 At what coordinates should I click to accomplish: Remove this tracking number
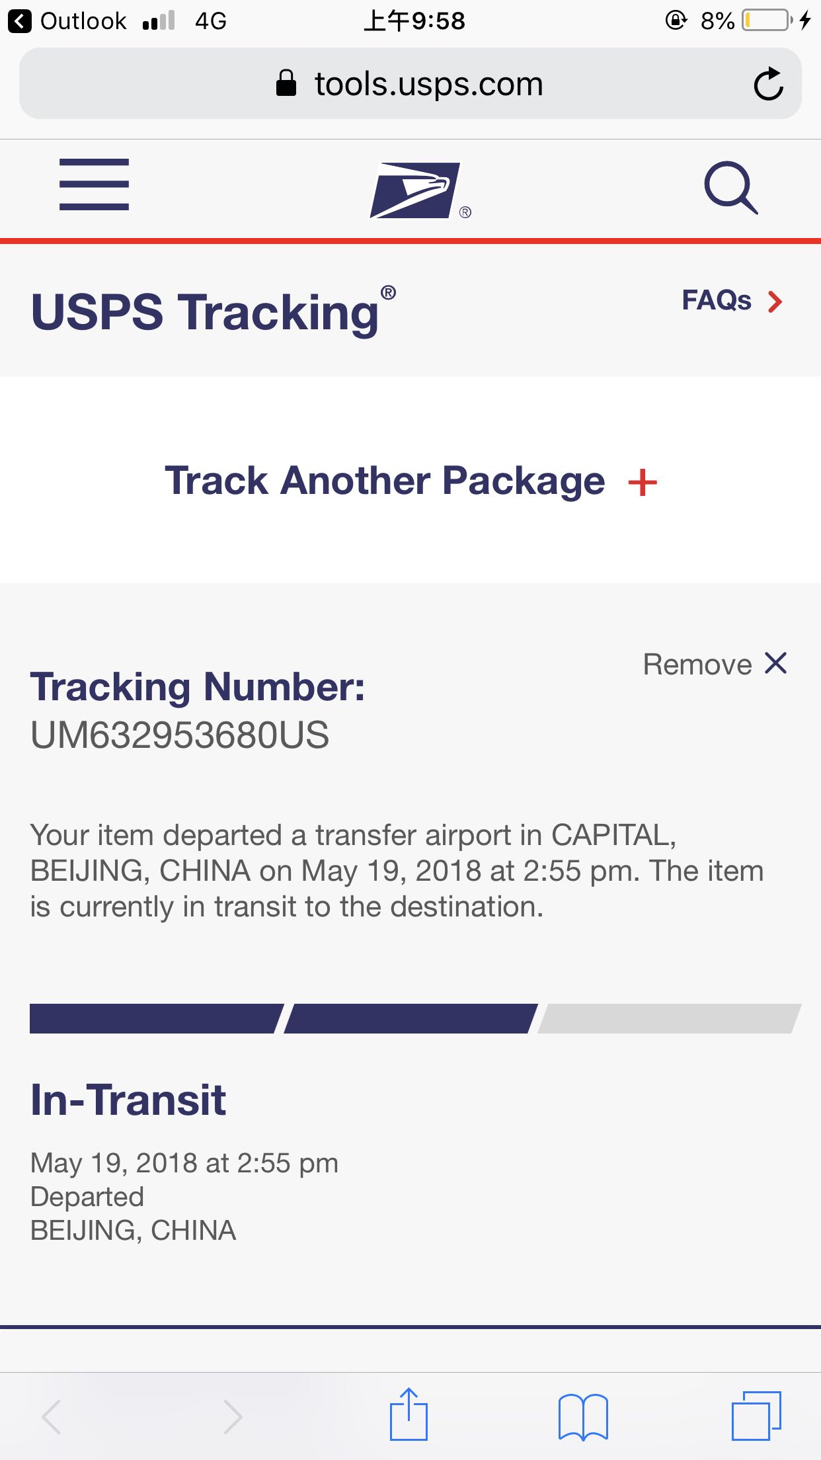click(x=715, y=664)
